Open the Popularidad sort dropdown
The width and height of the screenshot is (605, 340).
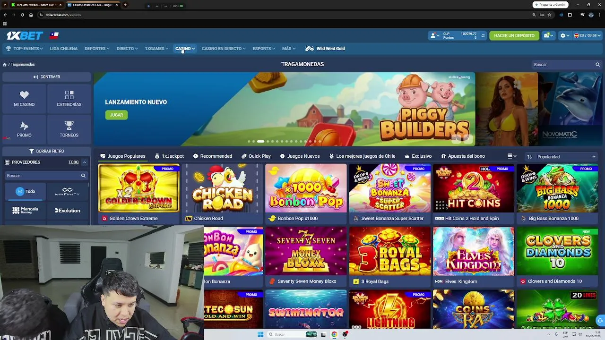click(x=562, y=157)
